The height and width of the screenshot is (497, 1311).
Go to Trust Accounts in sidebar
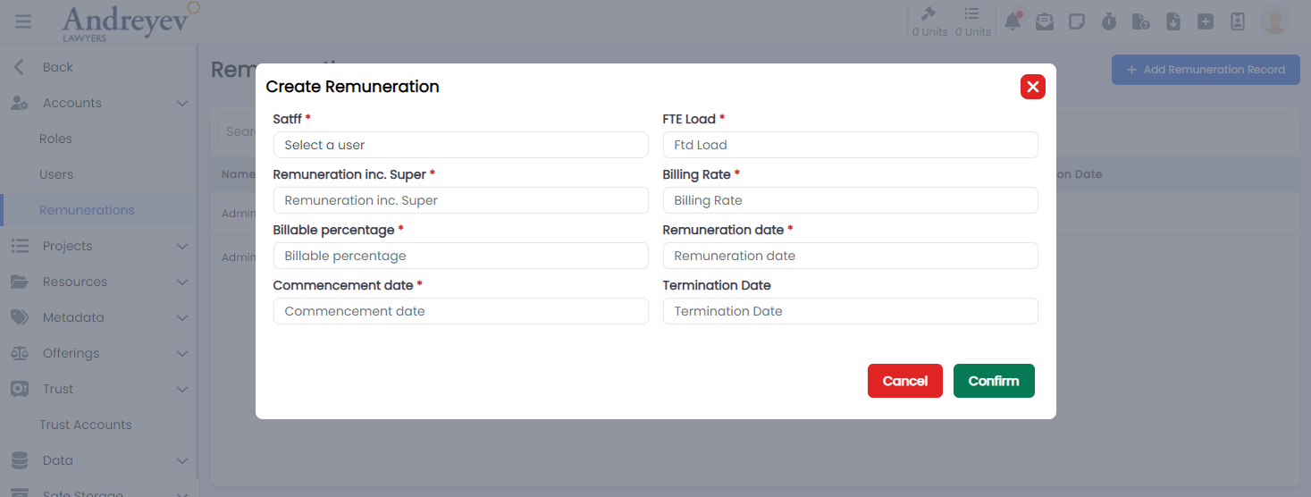pos(85,425)
